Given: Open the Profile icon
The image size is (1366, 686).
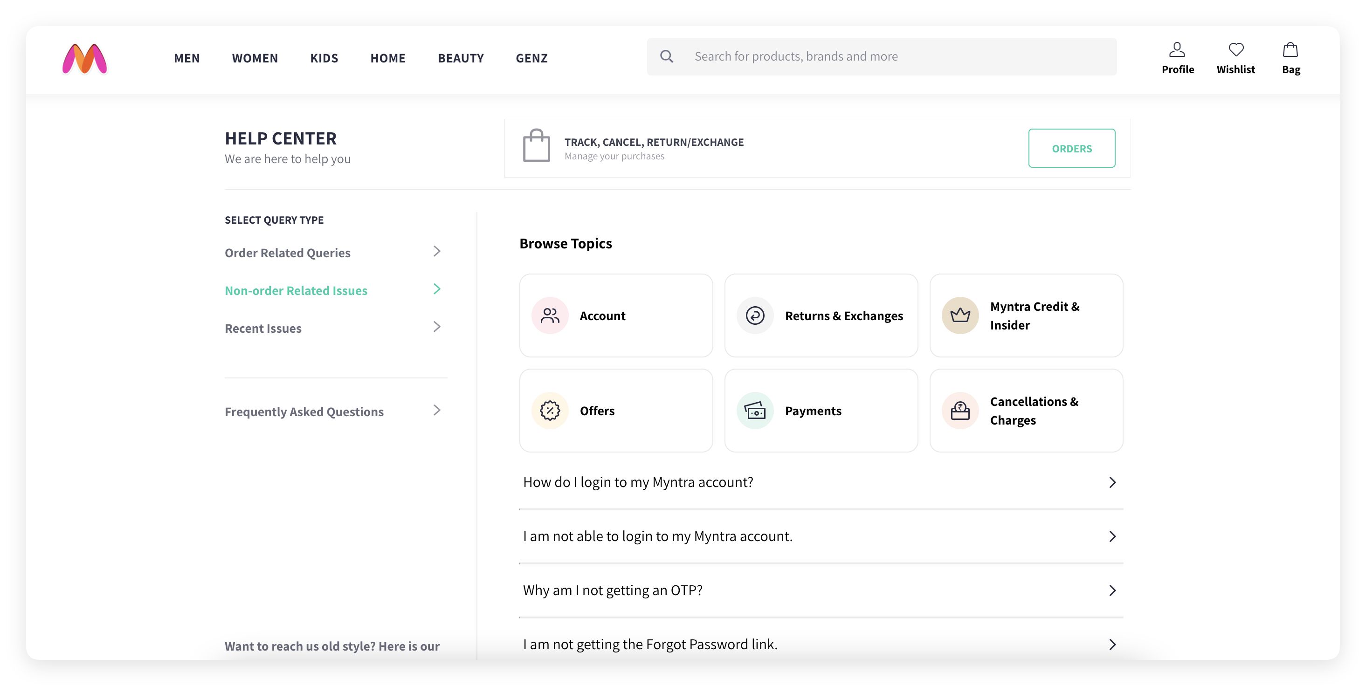Looking at the screenshot, I should (1177, 50).
